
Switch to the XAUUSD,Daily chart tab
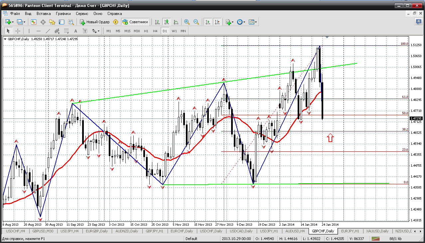(x=377, y=231)
